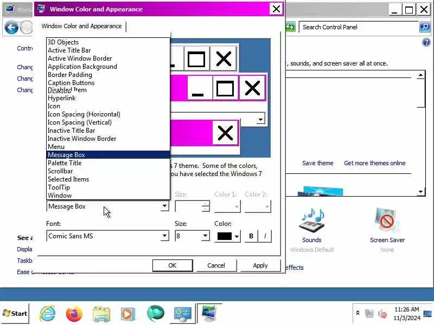Image resolution: width=434 pixels, height=325 pixels.
Task: Click the Personalization taskbar icon
Action: coord(209,314)
